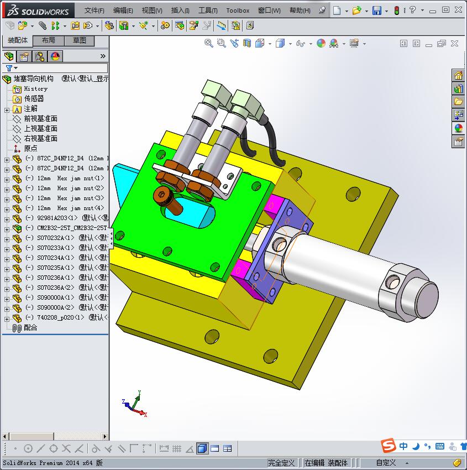Open Appearances task pane color ball
Screen dimensions: 467x470
(458, 128)
